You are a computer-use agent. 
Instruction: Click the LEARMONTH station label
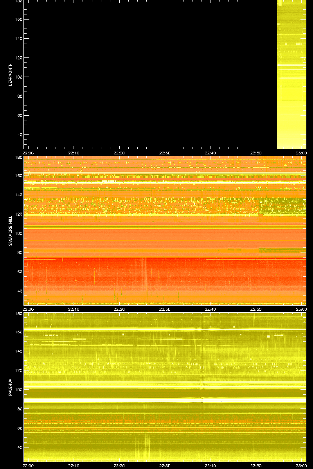(11, 75)
